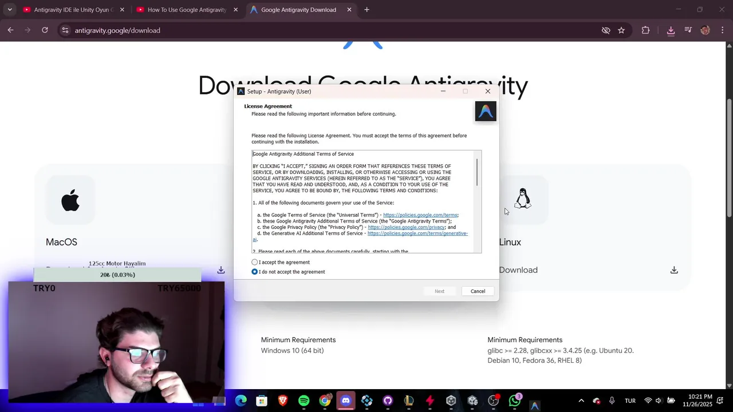Close the "Antigravity IDE ile Unity Oyun" tab
The height and width of the screenshot is (412, 733).
tap(122, 10)
